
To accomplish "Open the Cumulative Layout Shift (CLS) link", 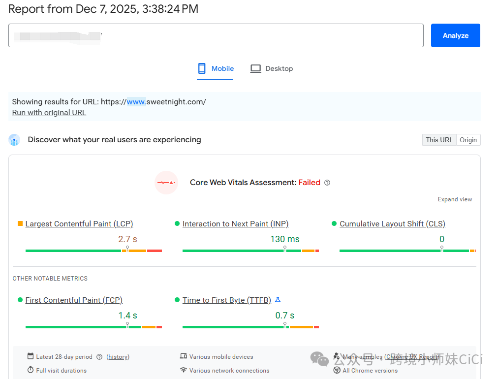I will coord(392,224).
